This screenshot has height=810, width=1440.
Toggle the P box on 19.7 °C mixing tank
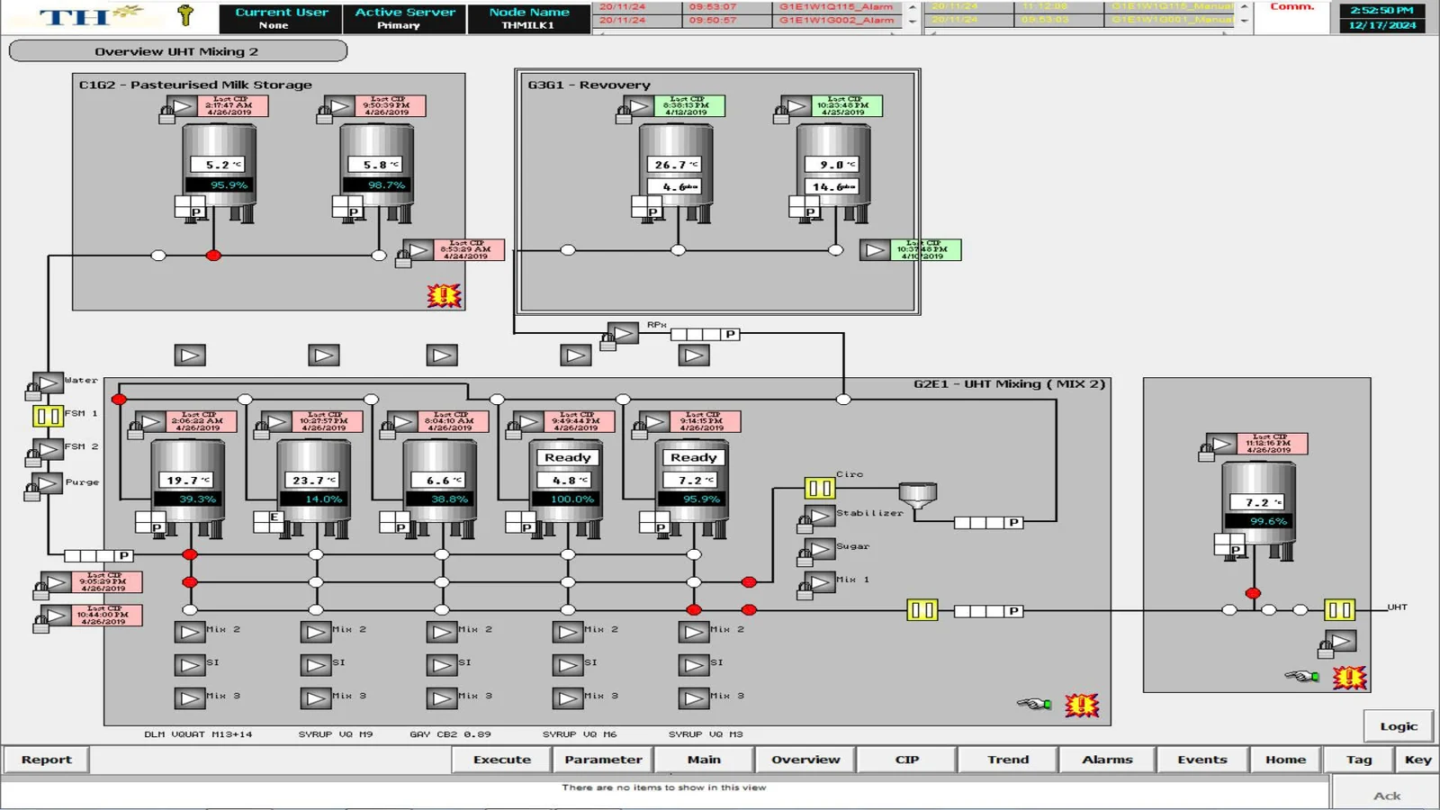point(157,527)
